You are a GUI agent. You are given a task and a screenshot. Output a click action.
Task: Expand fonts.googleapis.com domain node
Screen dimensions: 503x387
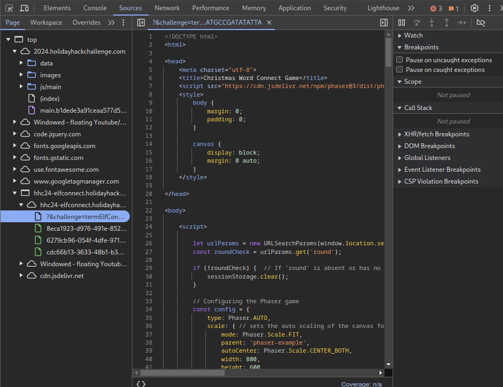[x=14, y=146]
